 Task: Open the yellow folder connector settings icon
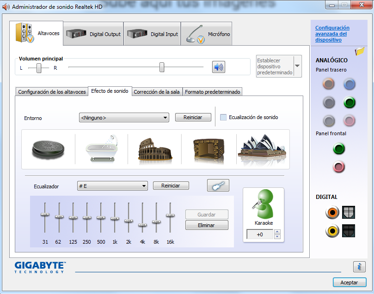360,51
